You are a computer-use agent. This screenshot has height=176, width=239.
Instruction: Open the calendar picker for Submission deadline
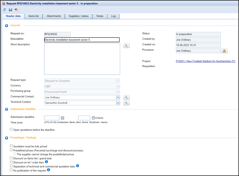[x=62, y=118]
